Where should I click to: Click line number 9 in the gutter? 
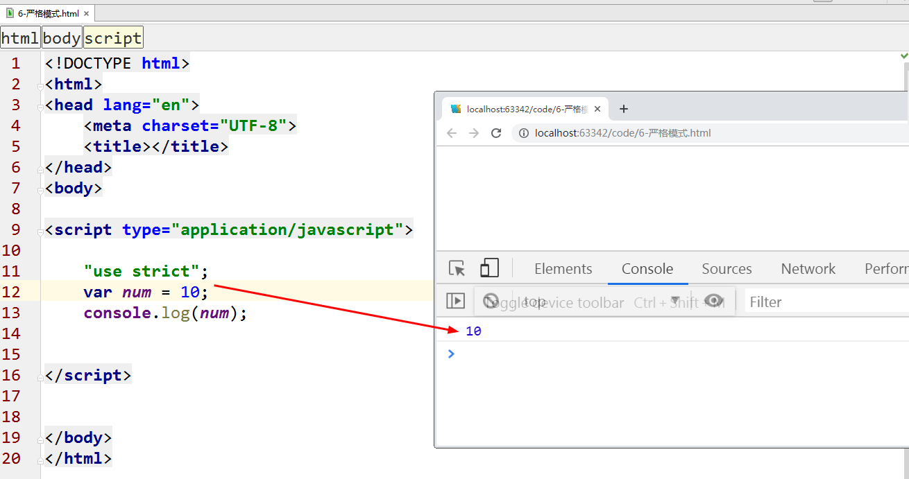15,229
